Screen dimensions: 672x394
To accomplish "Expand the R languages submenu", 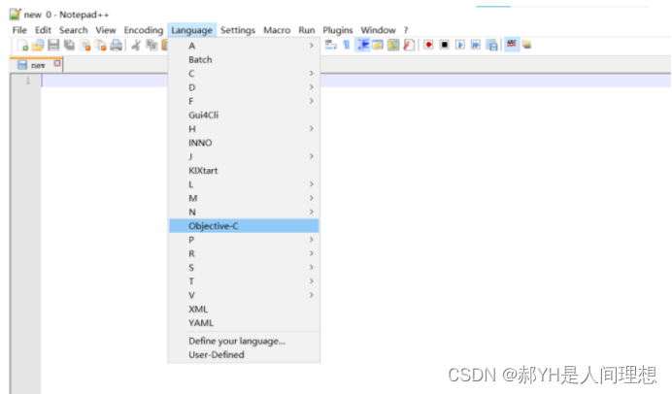I will tap(244, 253).
